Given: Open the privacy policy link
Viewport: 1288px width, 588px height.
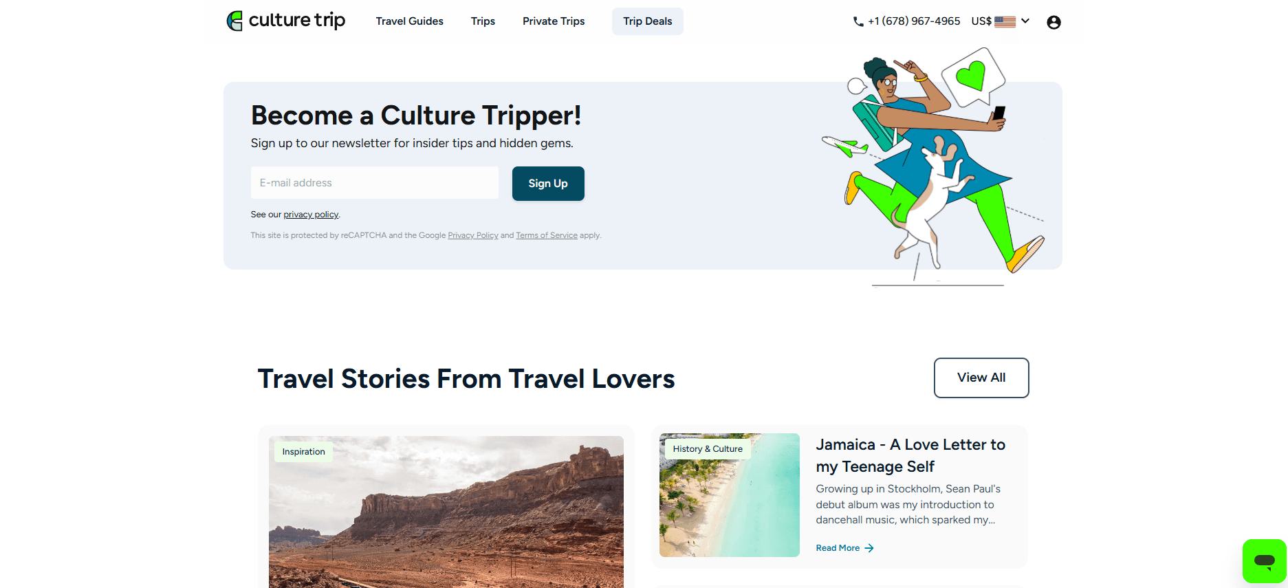Looking at the screenshot, I should click(x=311, y=215).
